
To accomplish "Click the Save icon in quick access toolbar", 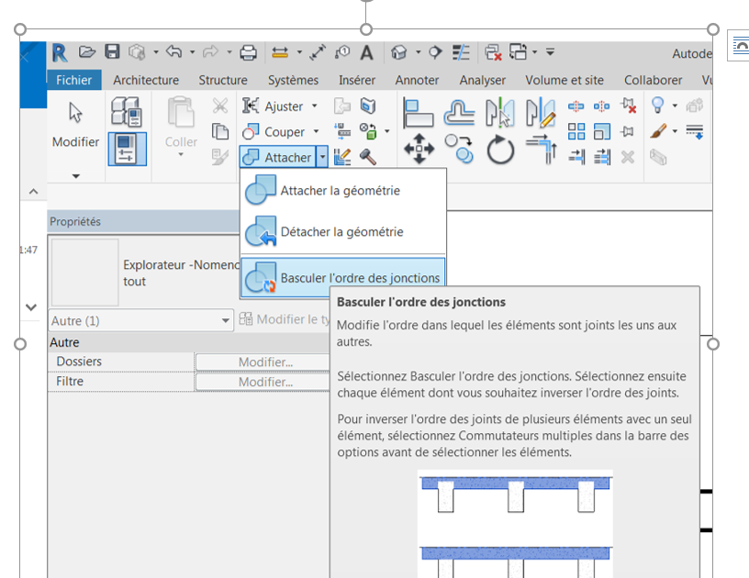I will [112, 52].
